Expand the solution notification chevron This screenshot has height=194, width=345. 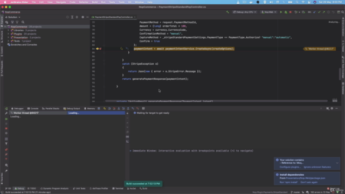tap(337, 163)
